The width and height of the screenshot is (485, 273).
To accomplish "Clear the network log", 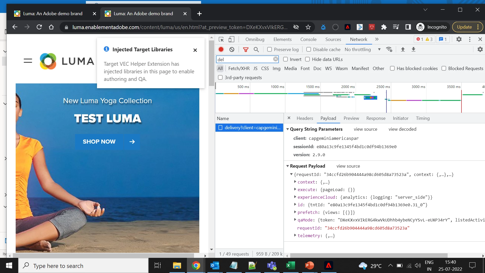I will tap(232, 50).
